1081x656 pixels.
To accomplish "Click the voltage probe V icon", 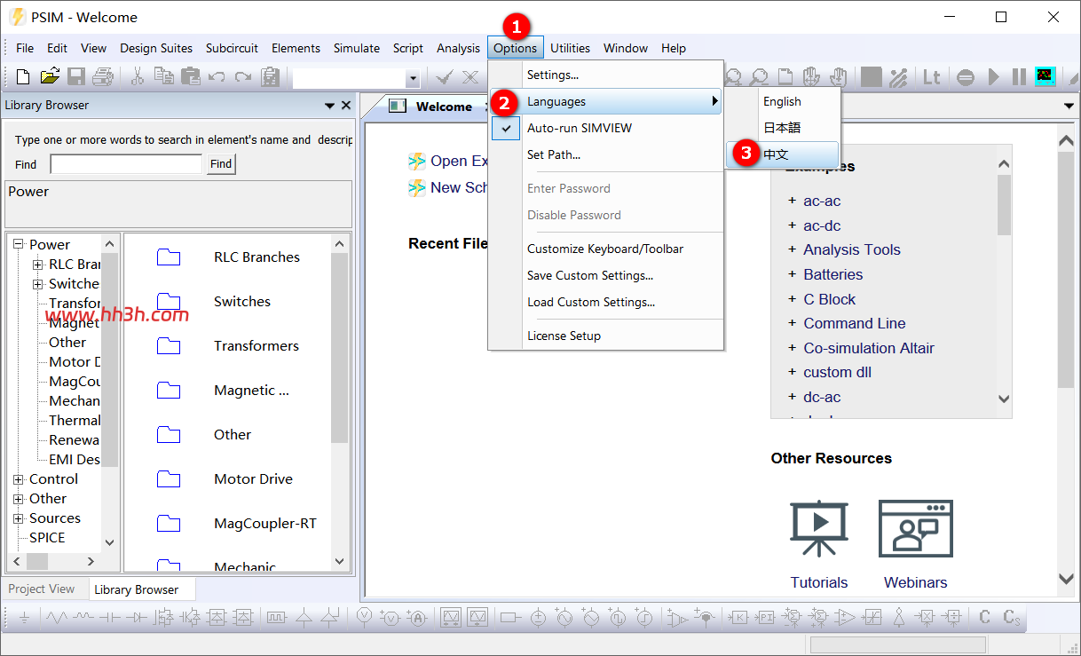I will pyautogui.click(x=364, y=616).
